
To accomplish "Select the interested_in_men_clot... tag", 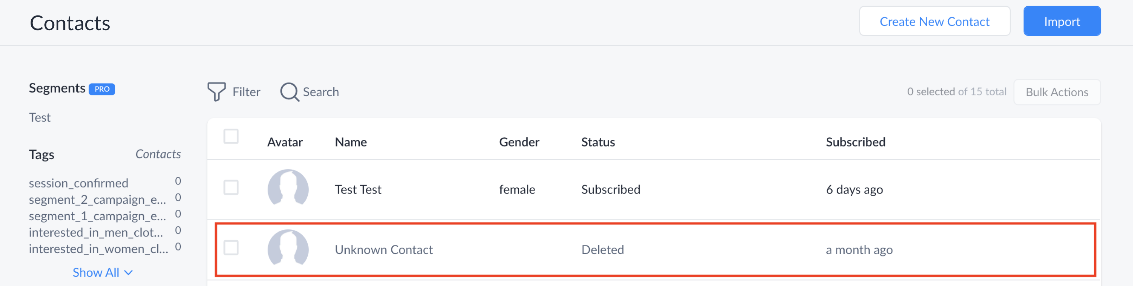I will (95, 232).
